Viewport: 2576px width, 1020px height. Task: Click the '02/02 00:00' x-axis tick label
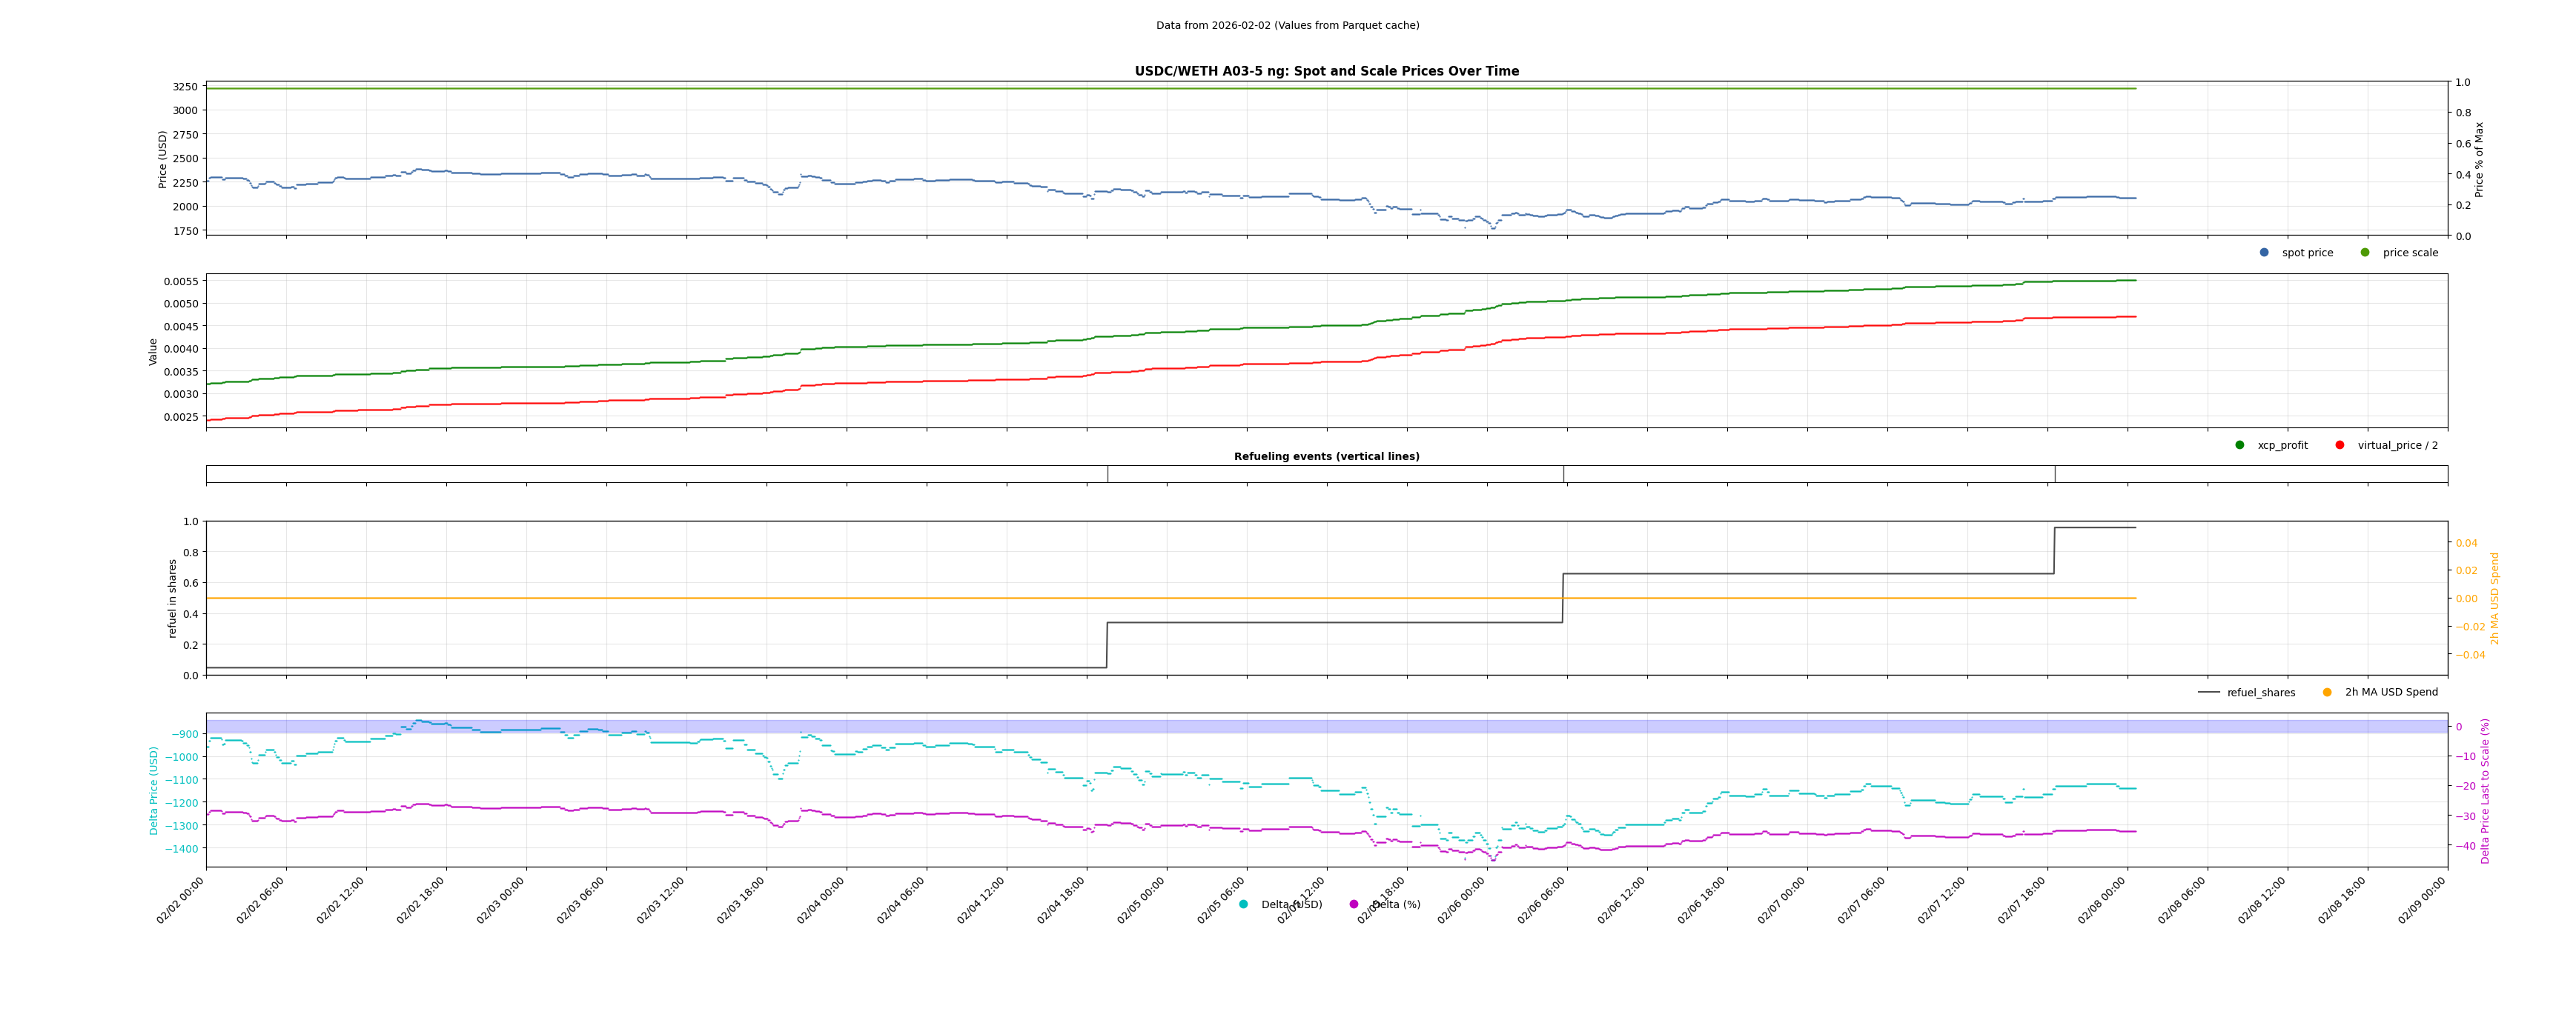(181, 900)
